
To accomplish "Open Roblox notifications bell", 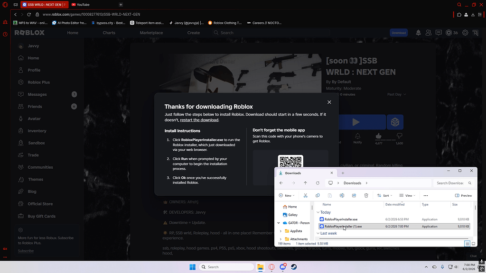I will (x=418, y=33).
